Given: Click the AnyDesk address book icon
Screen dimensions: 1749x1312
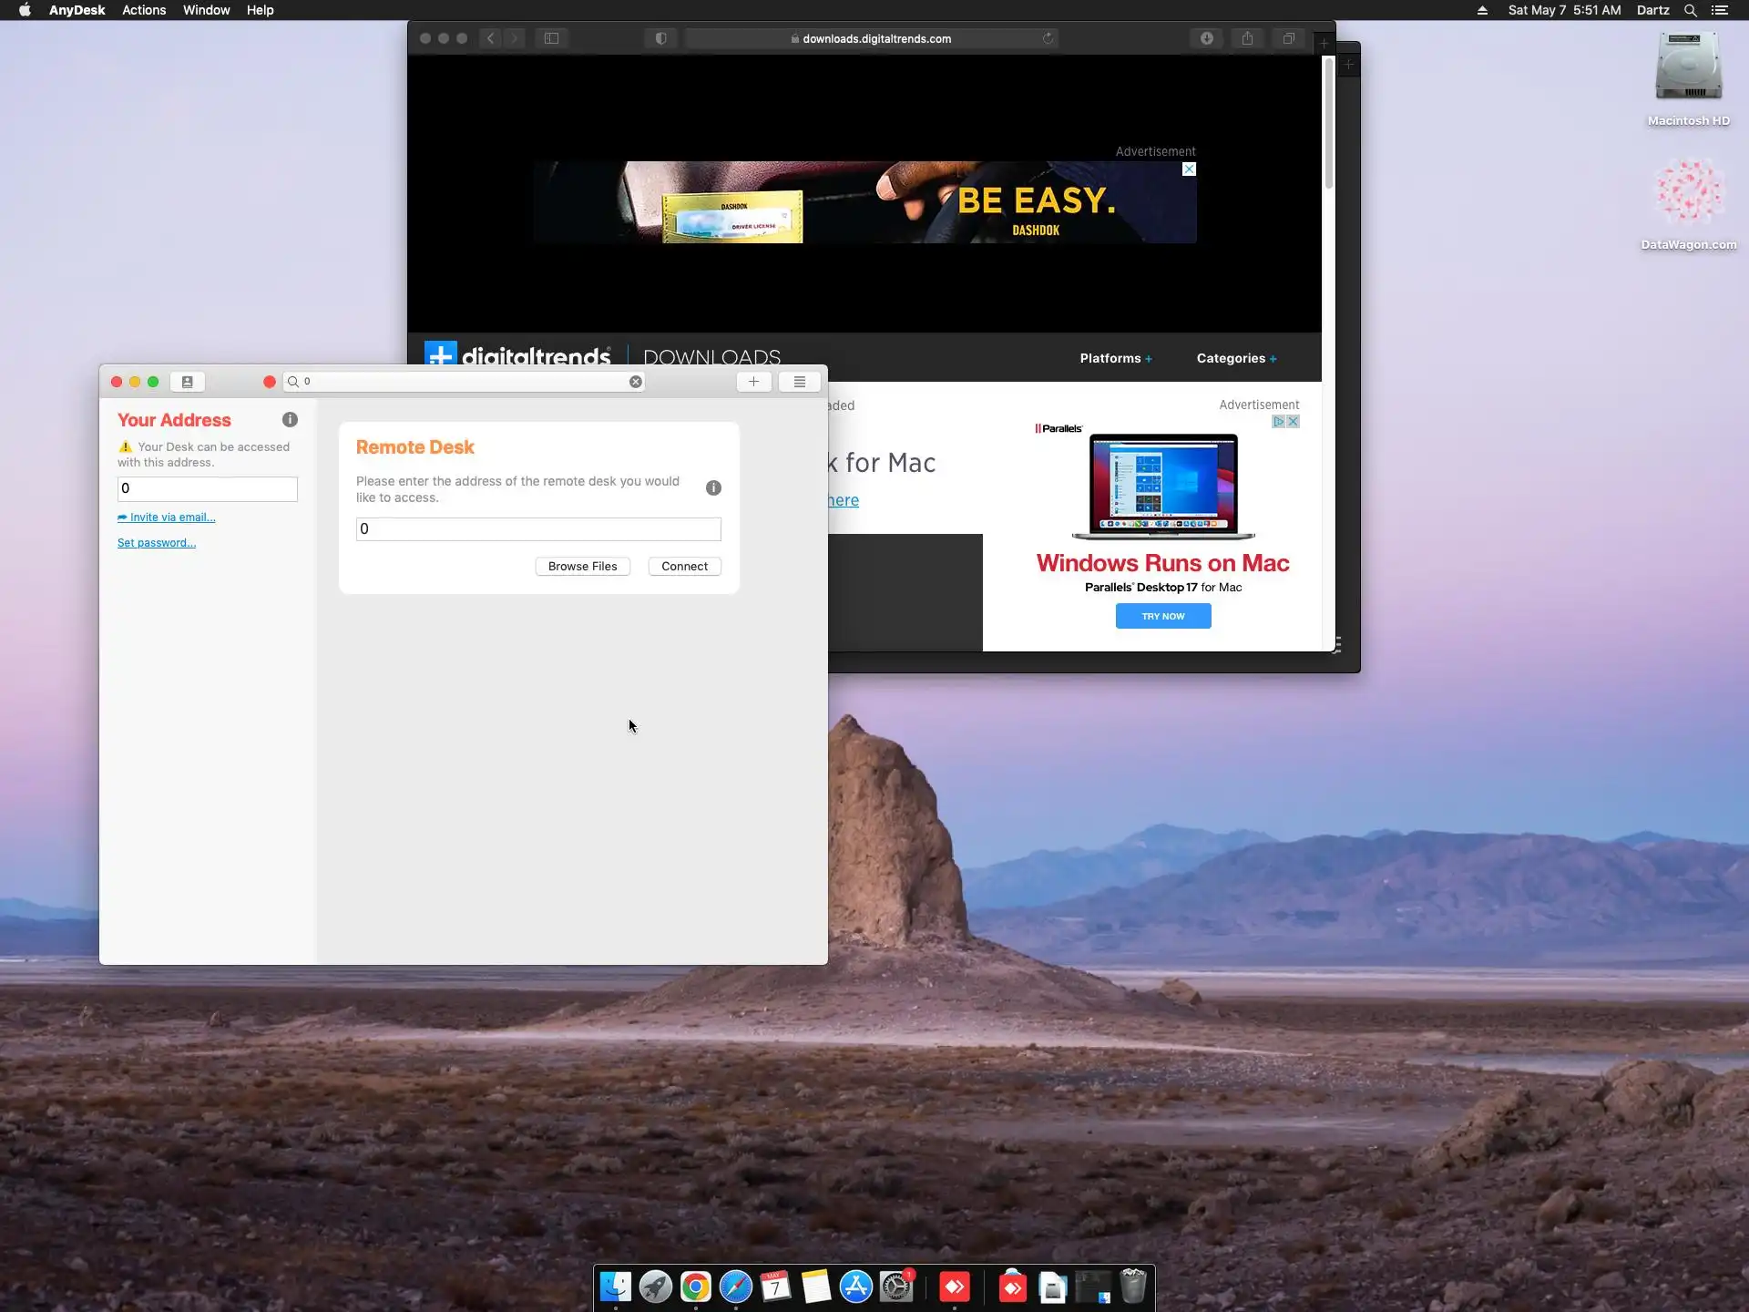Looking at the screenshot, I should click(187, 382).
